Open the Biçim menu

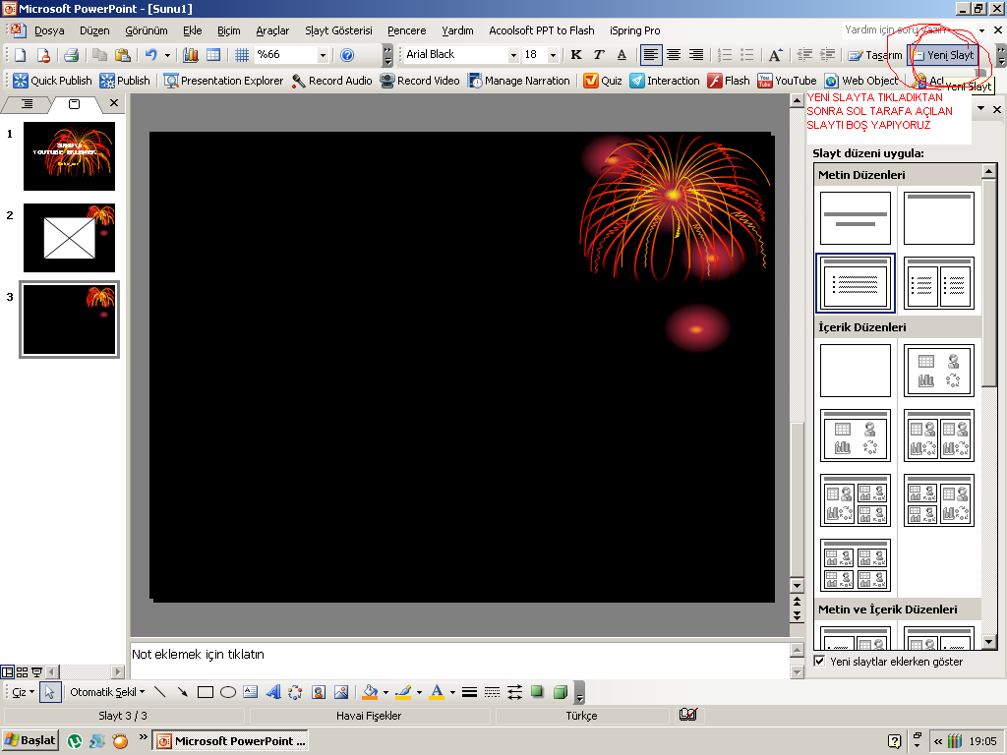228,30
